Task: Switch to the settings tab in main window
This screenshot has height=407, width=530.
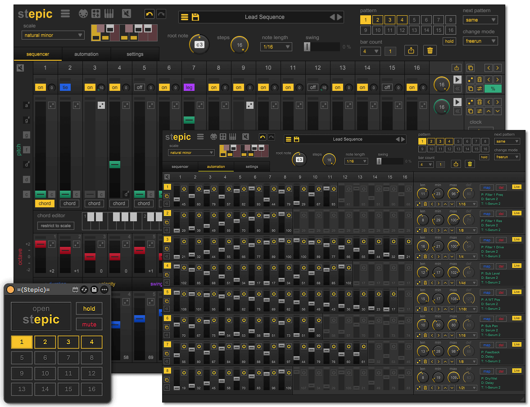Action: [x=135, y=54]
